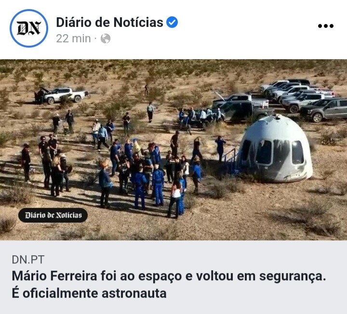This screenshot has height=314, width=347.
Task: Click the blue verified badge checkmark
Action: coord(172,22)
